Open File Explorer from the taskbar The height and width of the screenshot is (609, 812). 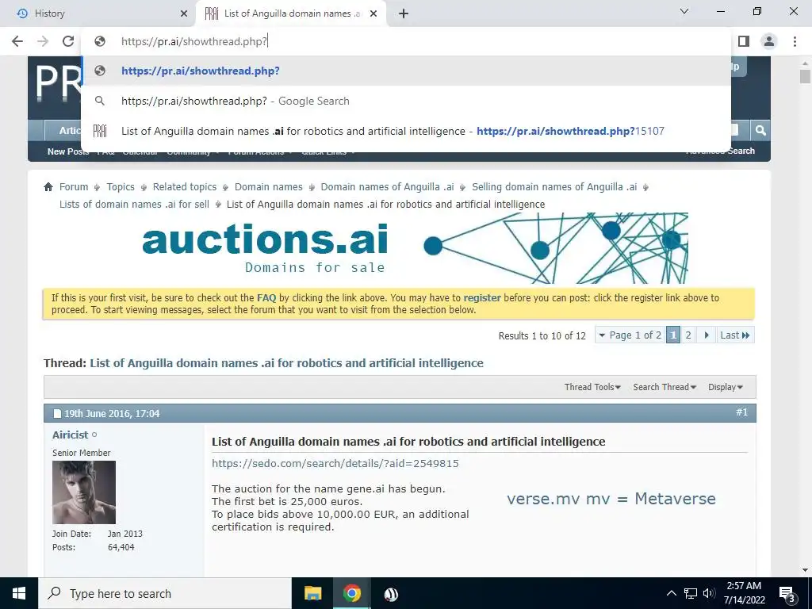pos(312,593)
